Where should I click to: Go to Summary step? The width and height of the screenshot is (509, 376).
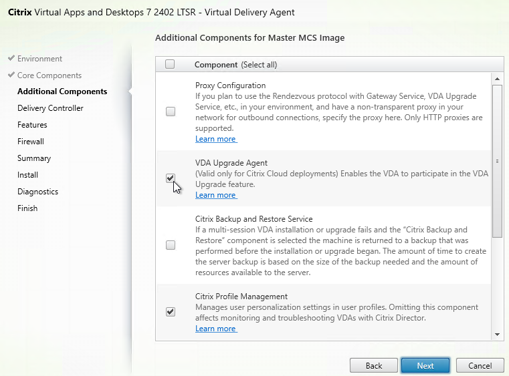coord(34,158)
